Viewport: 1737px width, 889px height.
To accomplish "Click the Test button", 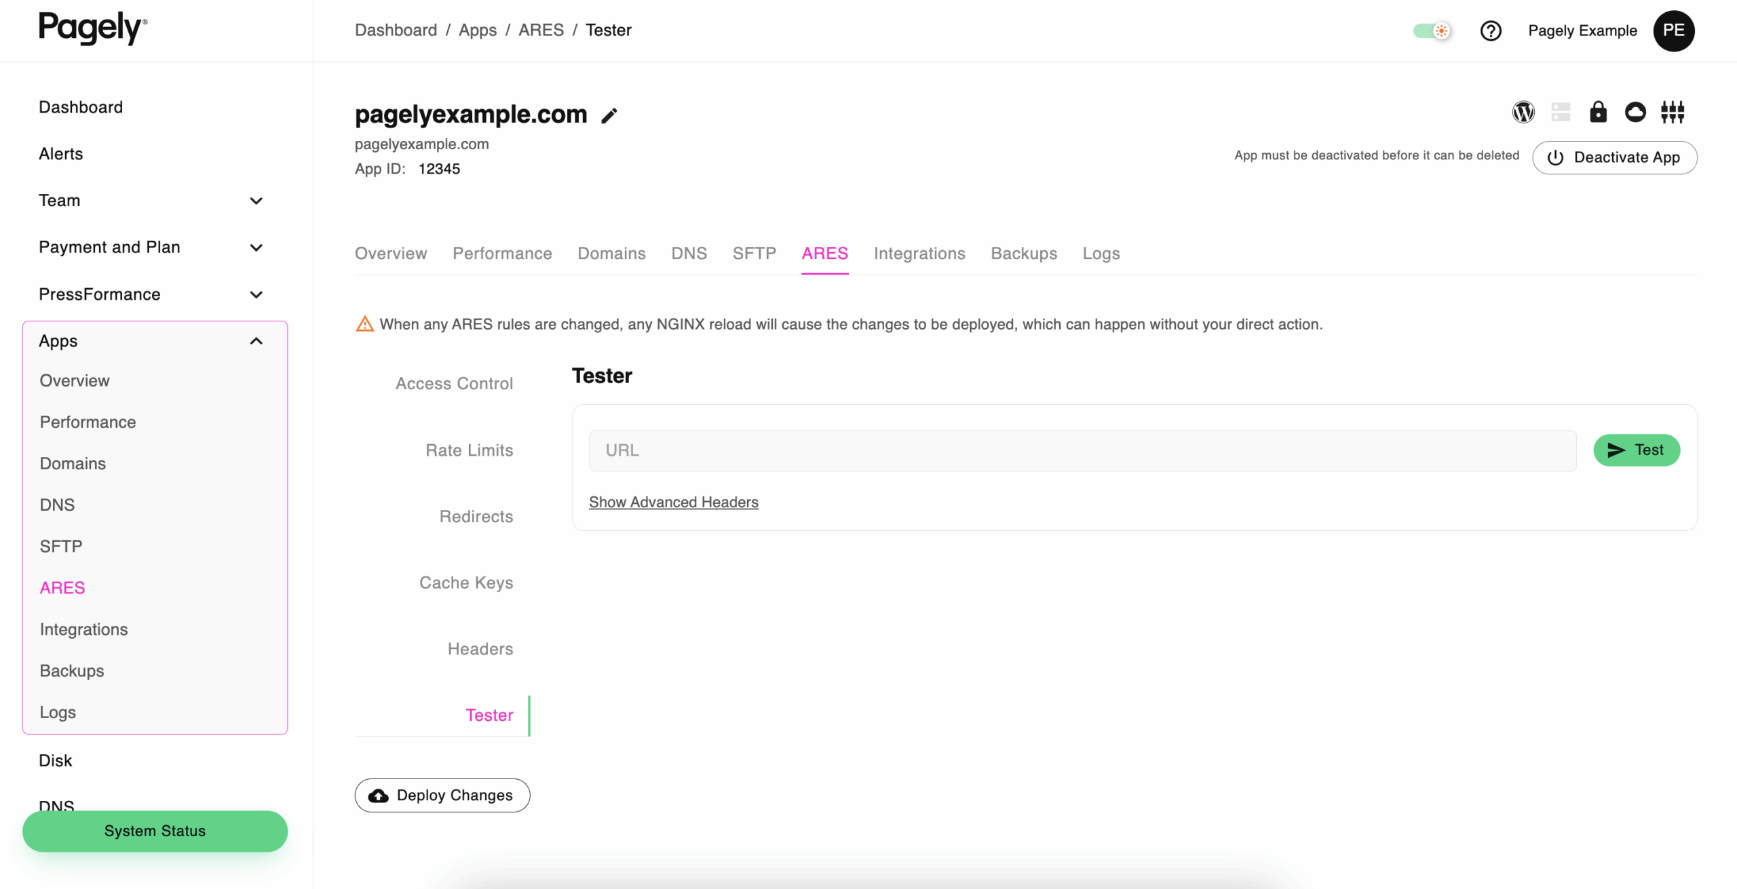I will 1637,450.
